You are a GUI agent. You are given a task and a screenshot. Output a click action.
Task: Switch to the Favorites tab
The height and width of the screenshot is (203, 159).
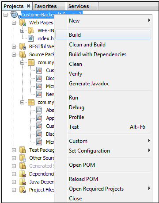[x=45, y=6]
